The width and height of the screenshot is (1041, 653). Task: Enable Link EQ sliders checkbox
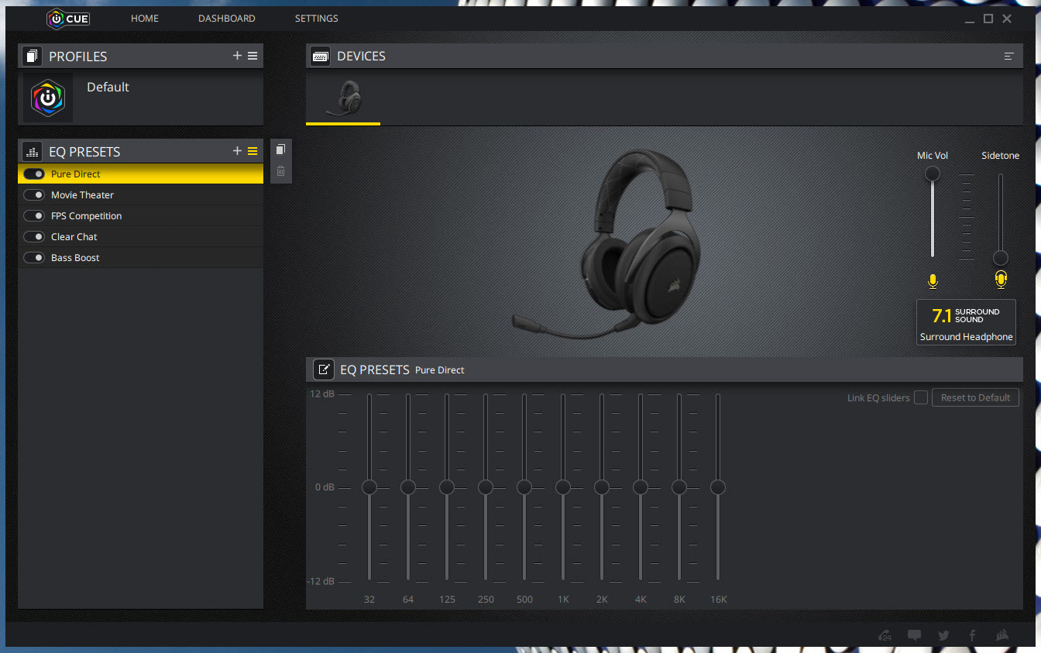[921, 397]
